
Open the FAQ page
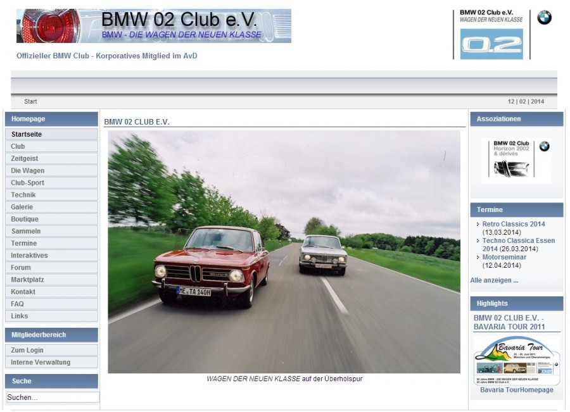click(x=52, y=304)
